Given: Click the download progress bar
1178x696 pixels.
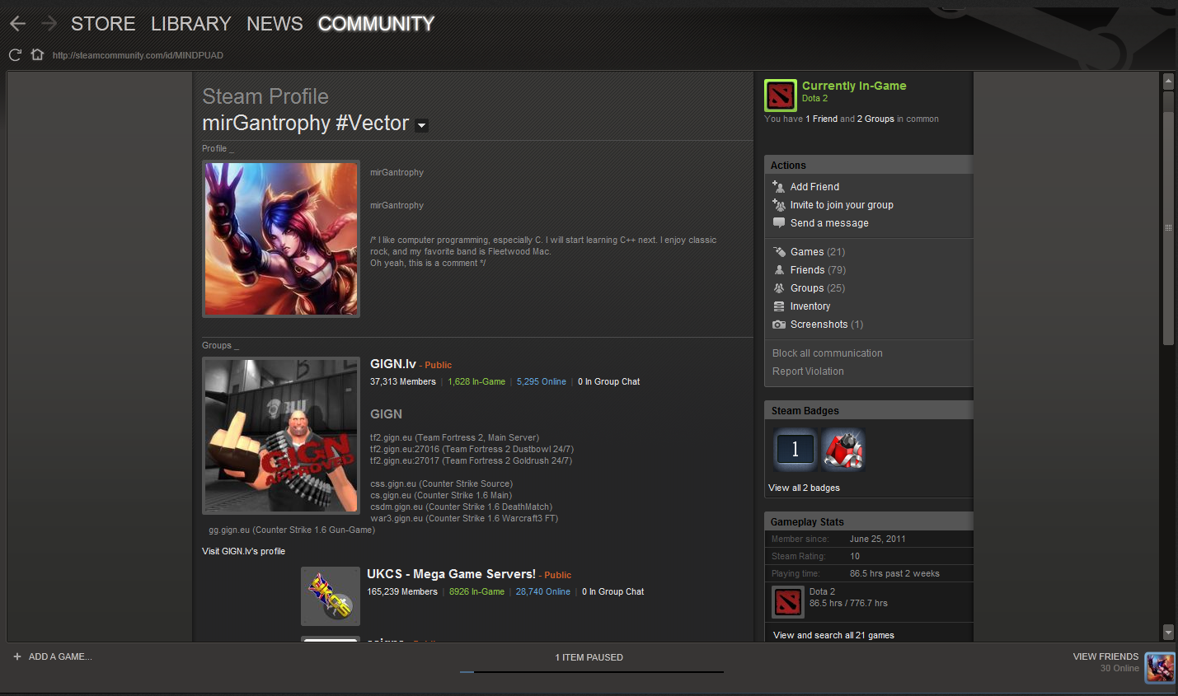Looking at the screenshot, I should [x=592, y=672].
